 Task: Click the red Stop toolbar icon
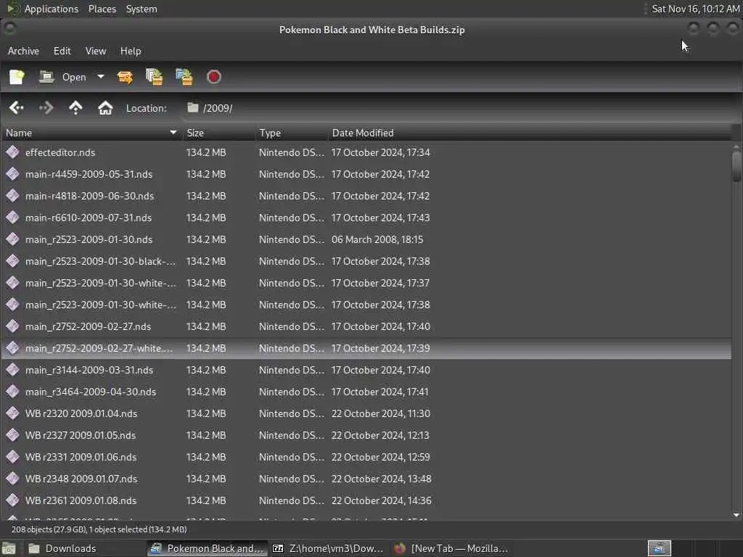[214, 77]
